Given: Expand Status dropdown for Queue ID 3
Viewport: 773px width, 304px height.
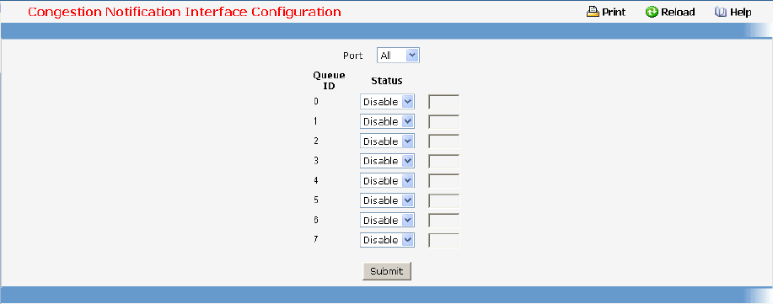Looking at the screenshot, I should pyautogui.click(x=387, y=161).
